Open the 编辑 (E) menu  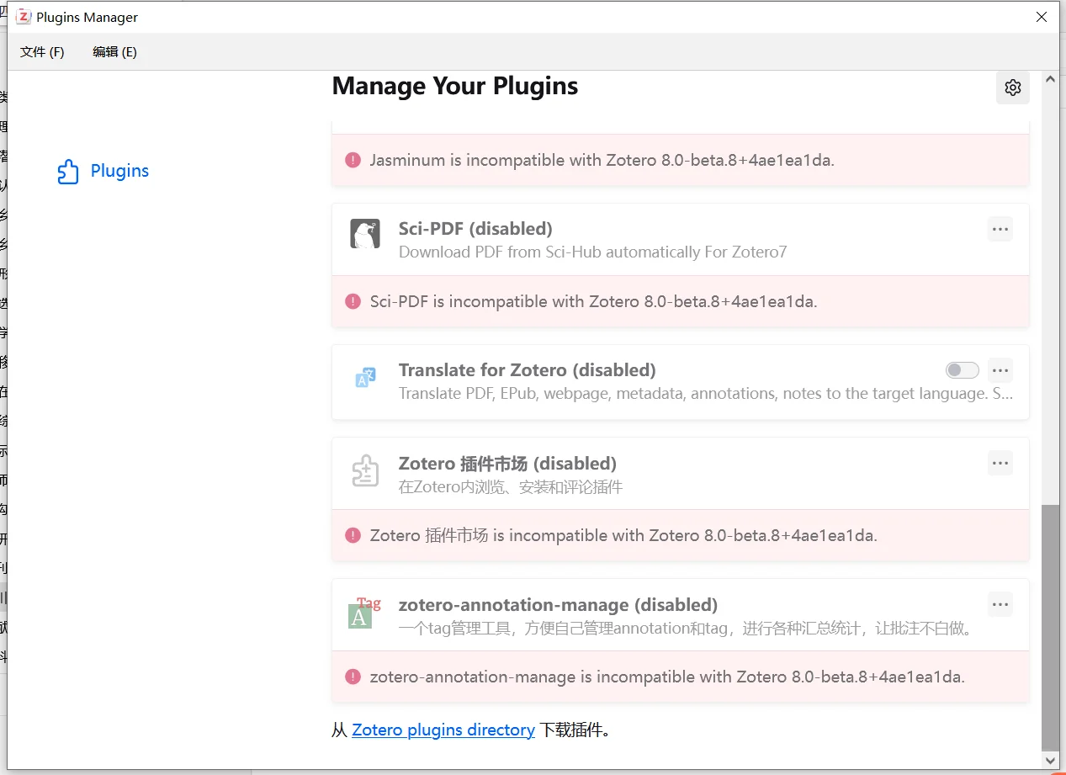(x=114, y=52)
